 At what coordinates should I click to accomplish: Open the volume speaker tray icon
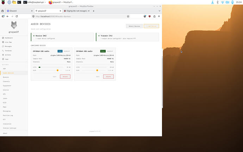228,2
